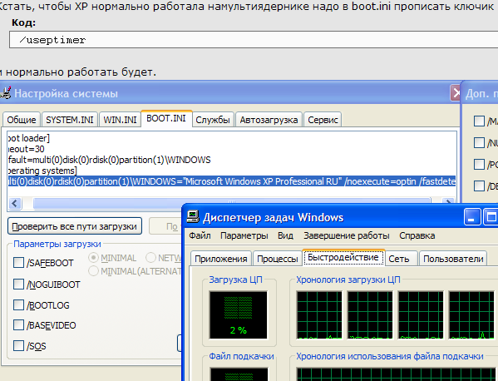Screen dimensions: 498x381
Task: Open the Пользователи tab
Action: [x=453, y=259]
